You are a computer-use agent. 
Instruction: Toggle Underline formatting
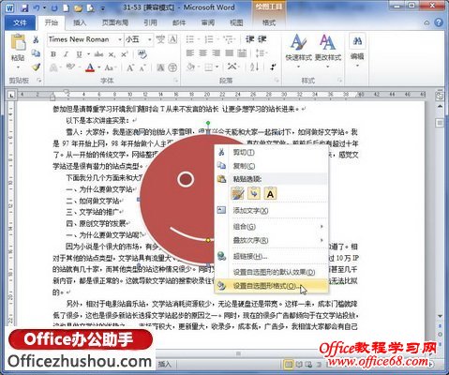[79, 54]
